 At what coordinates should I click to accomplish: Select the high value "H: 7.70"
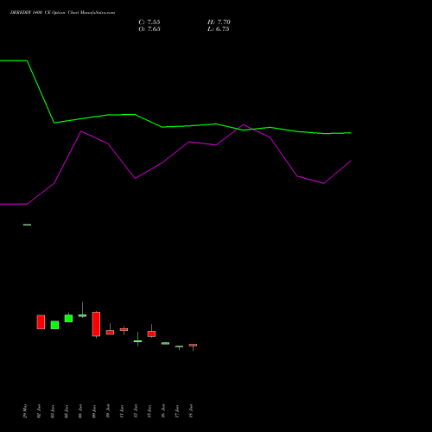pos(219,22)
